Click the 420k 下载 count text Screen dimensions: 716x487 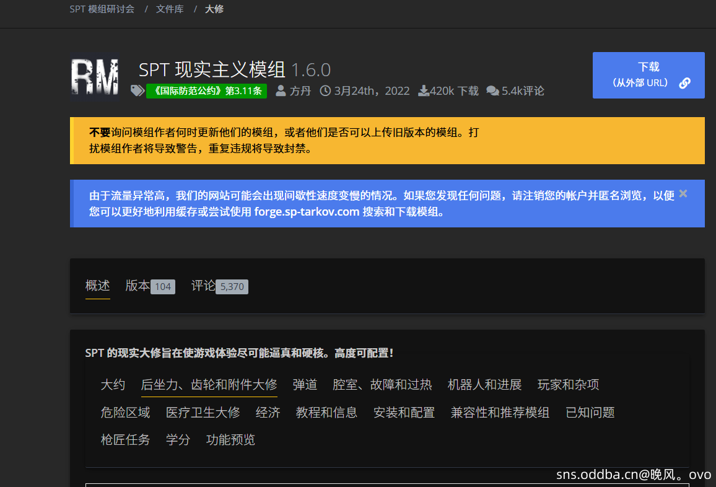click(454, 91)
